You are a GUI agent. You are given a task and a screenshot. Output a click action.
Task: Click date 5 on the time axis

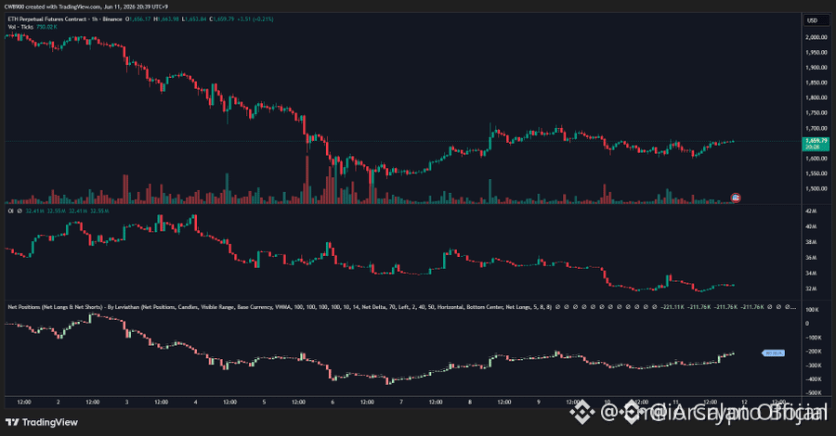click(264, 402)
